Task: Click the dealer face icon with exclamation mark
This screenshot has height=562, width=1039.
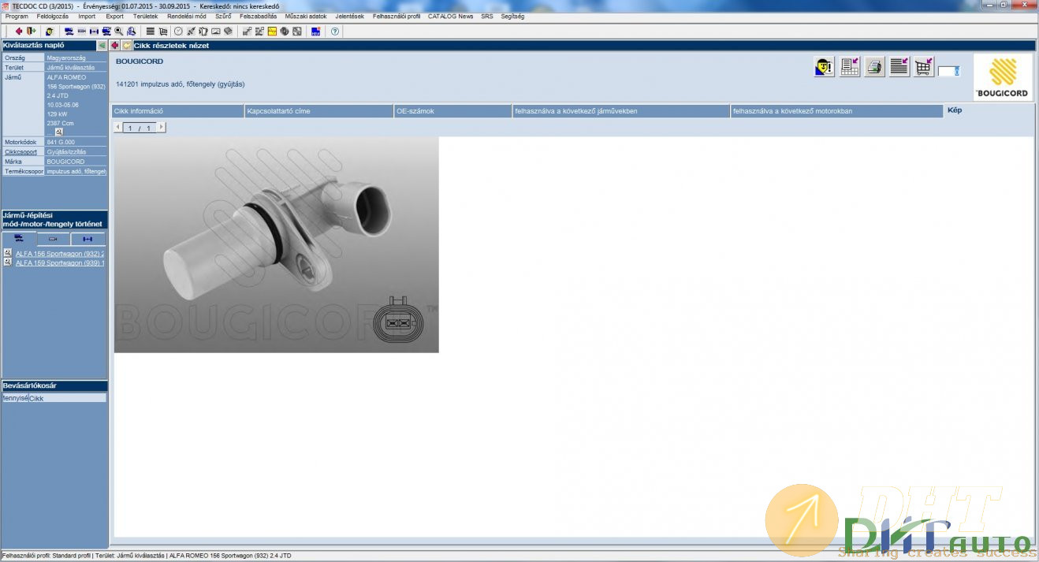Action: click(x=824, y=67)
